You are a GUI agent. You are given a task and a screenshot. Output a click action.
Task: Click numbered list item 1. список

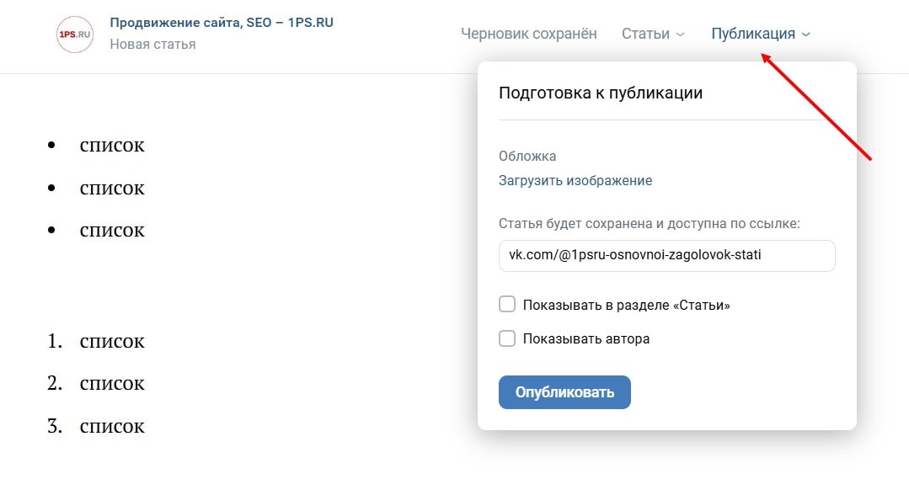[96, 341]
